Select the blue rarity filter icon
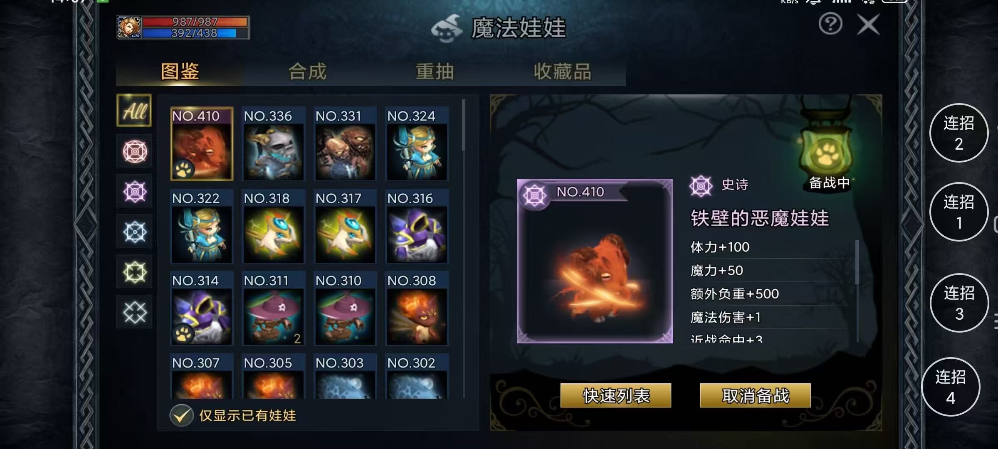 134,232
